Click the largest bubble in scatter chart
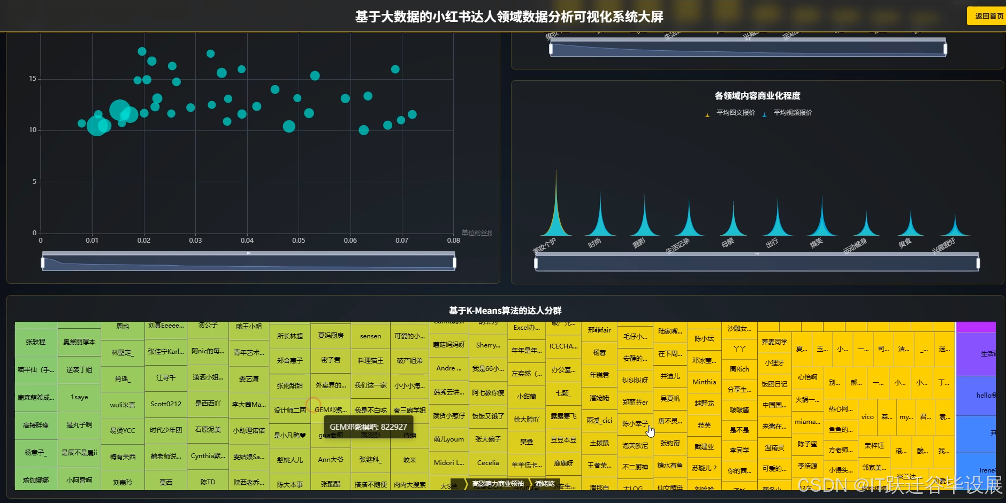1006x503 pixels. pyautogui.click(x=120, y=110)
